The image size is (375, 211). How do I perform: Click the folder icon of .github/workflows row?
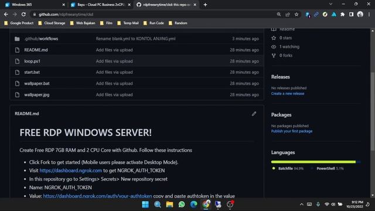17,39
